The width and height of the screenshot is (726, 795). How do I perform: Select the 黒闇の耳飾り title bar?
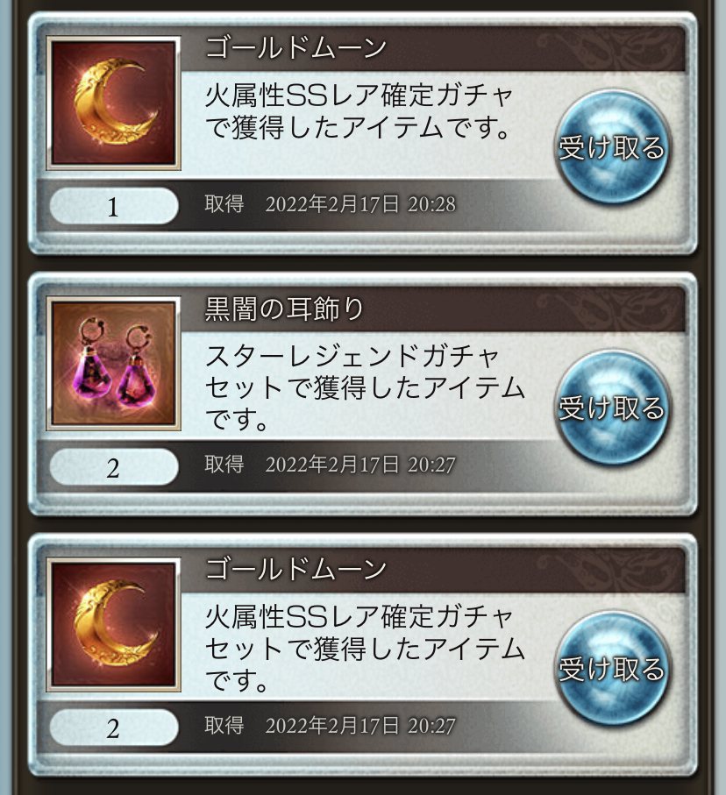432,309
